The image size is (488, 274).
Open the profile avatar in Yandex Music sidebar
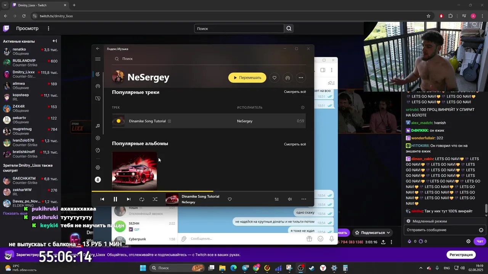pos(98,180)
